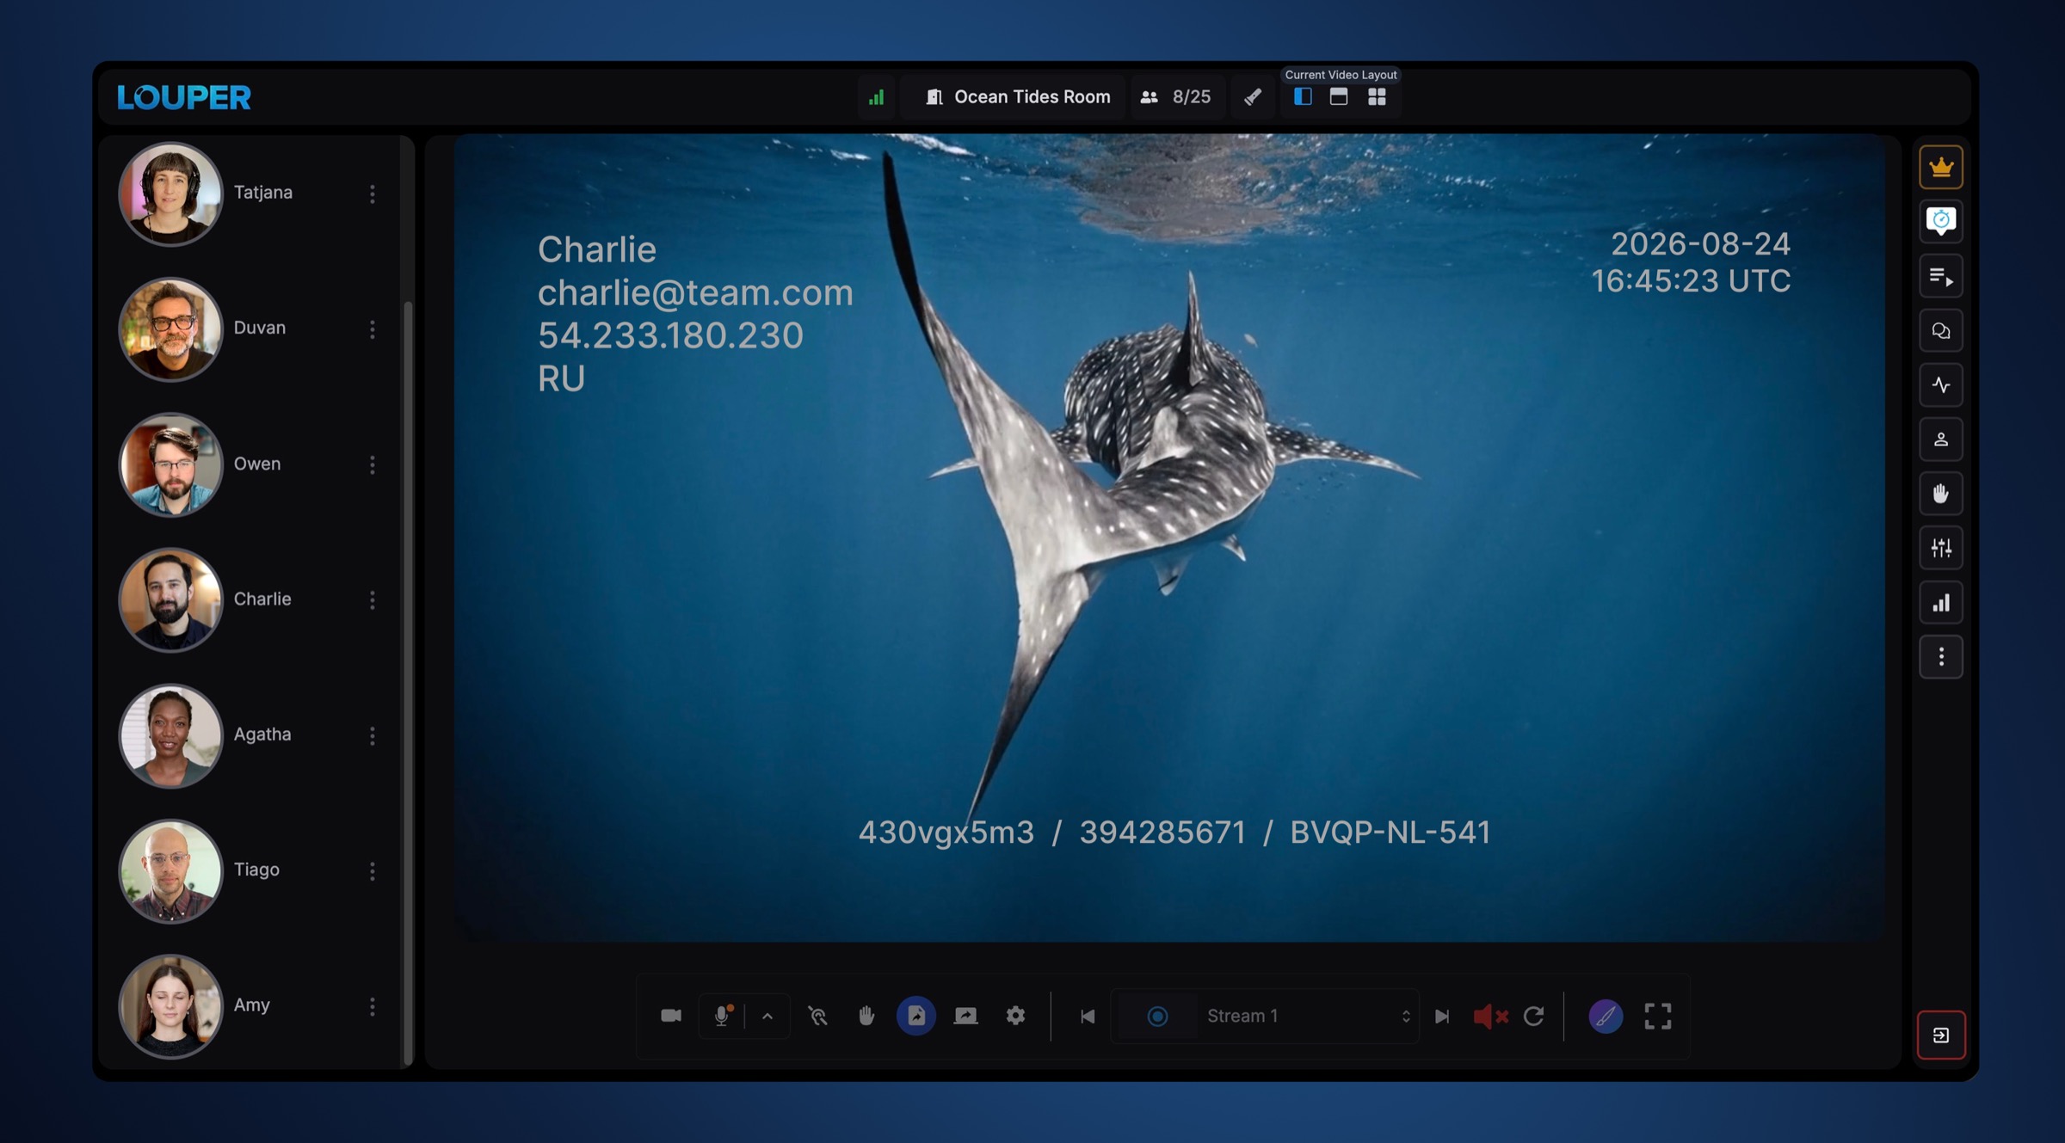The height and width of the screenshot is (1143, 2065).
Task: Select top-bar video layout
Action: [x=1339, y=97]
